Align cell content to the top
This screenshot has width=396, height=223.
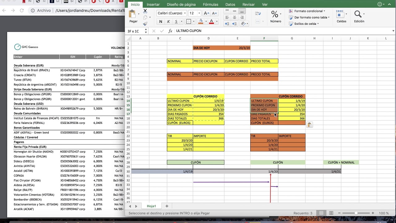coord(227,11)
